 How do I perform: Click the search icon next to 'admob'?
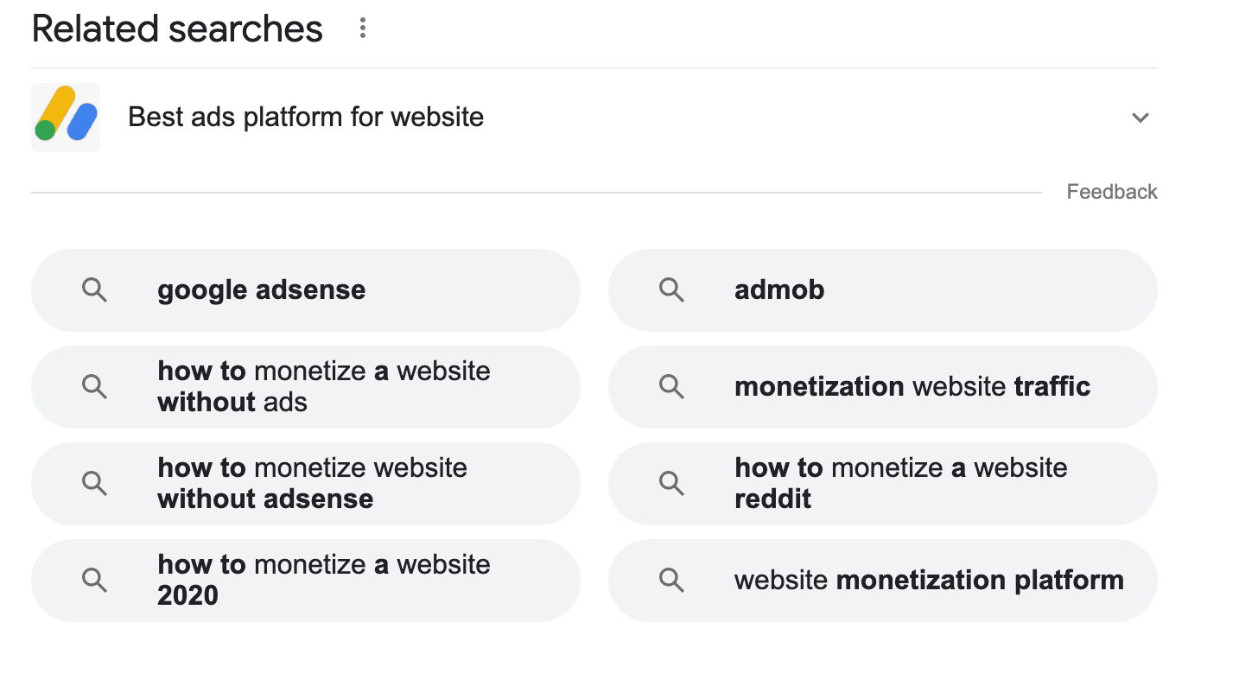pos(672,290)
